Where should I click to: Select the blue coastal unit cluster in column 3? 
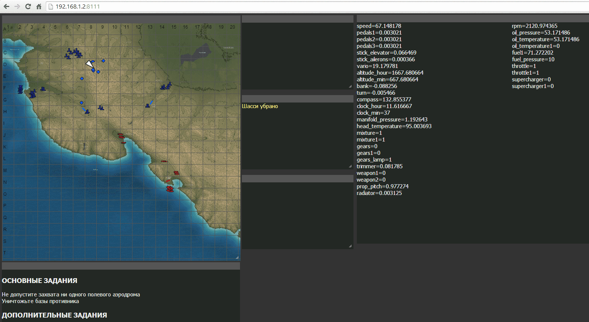coord(33,94)
